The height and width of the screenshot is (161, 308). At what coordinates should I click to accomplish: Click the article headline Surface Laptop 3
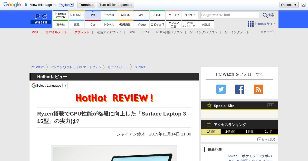point(112,117)
